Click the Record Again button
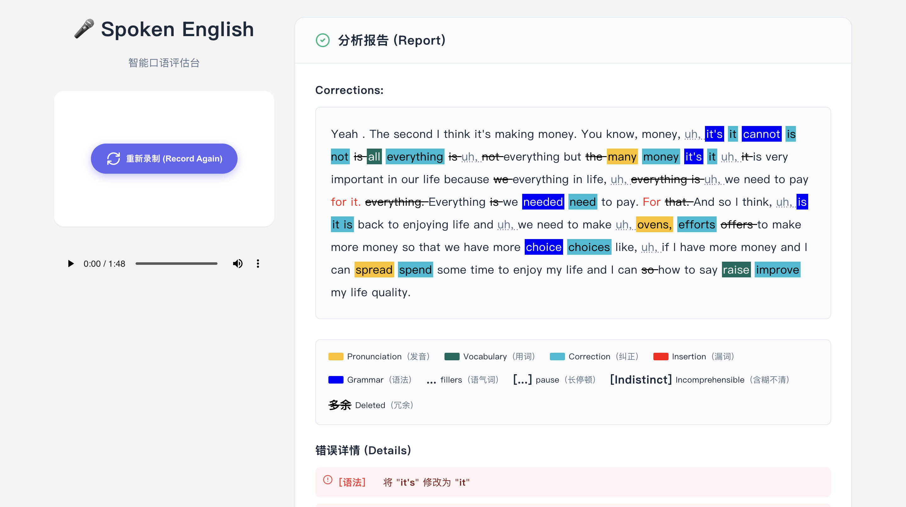 click(164, 158)
